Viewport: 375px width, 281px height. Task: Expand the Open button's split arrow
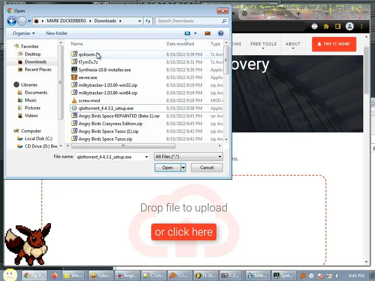pyautogui.click(x=183, y=168)
